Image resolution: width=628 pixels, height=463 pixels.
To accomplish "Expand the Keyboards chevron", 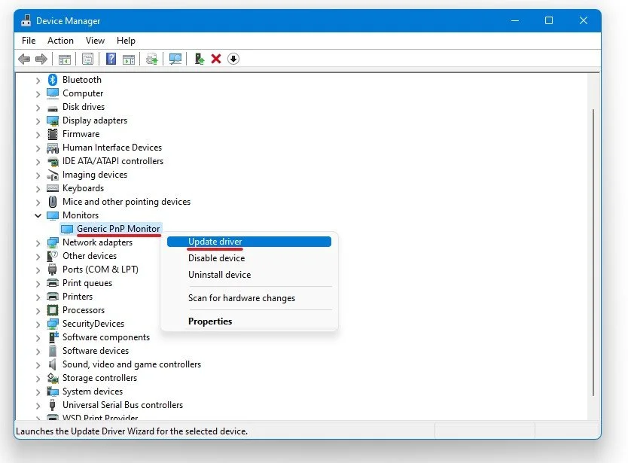I will [x=38, y=189].
